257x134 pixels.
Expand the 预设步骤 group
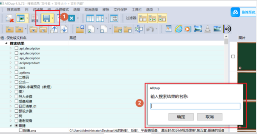click(x=11, y=111)
